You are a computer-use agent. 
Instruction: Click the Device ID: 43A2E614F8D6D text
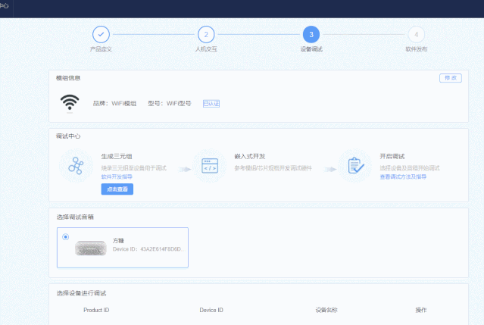coord(149,249)
